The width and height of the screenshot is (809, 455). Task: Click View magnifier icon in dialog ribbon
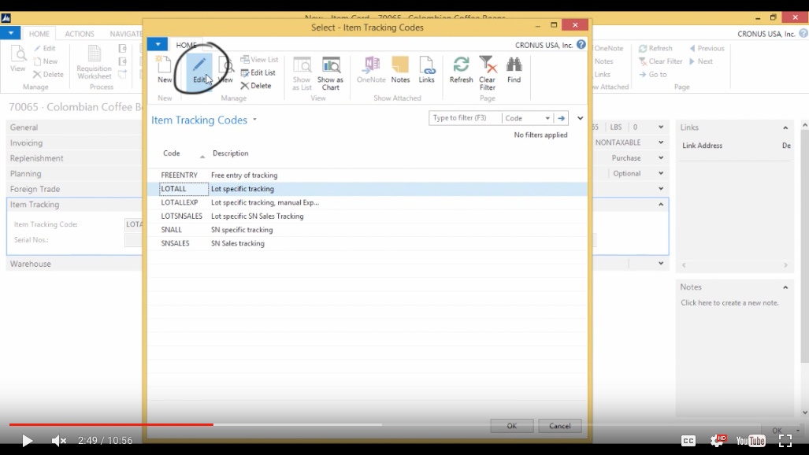tap(225, 69)
